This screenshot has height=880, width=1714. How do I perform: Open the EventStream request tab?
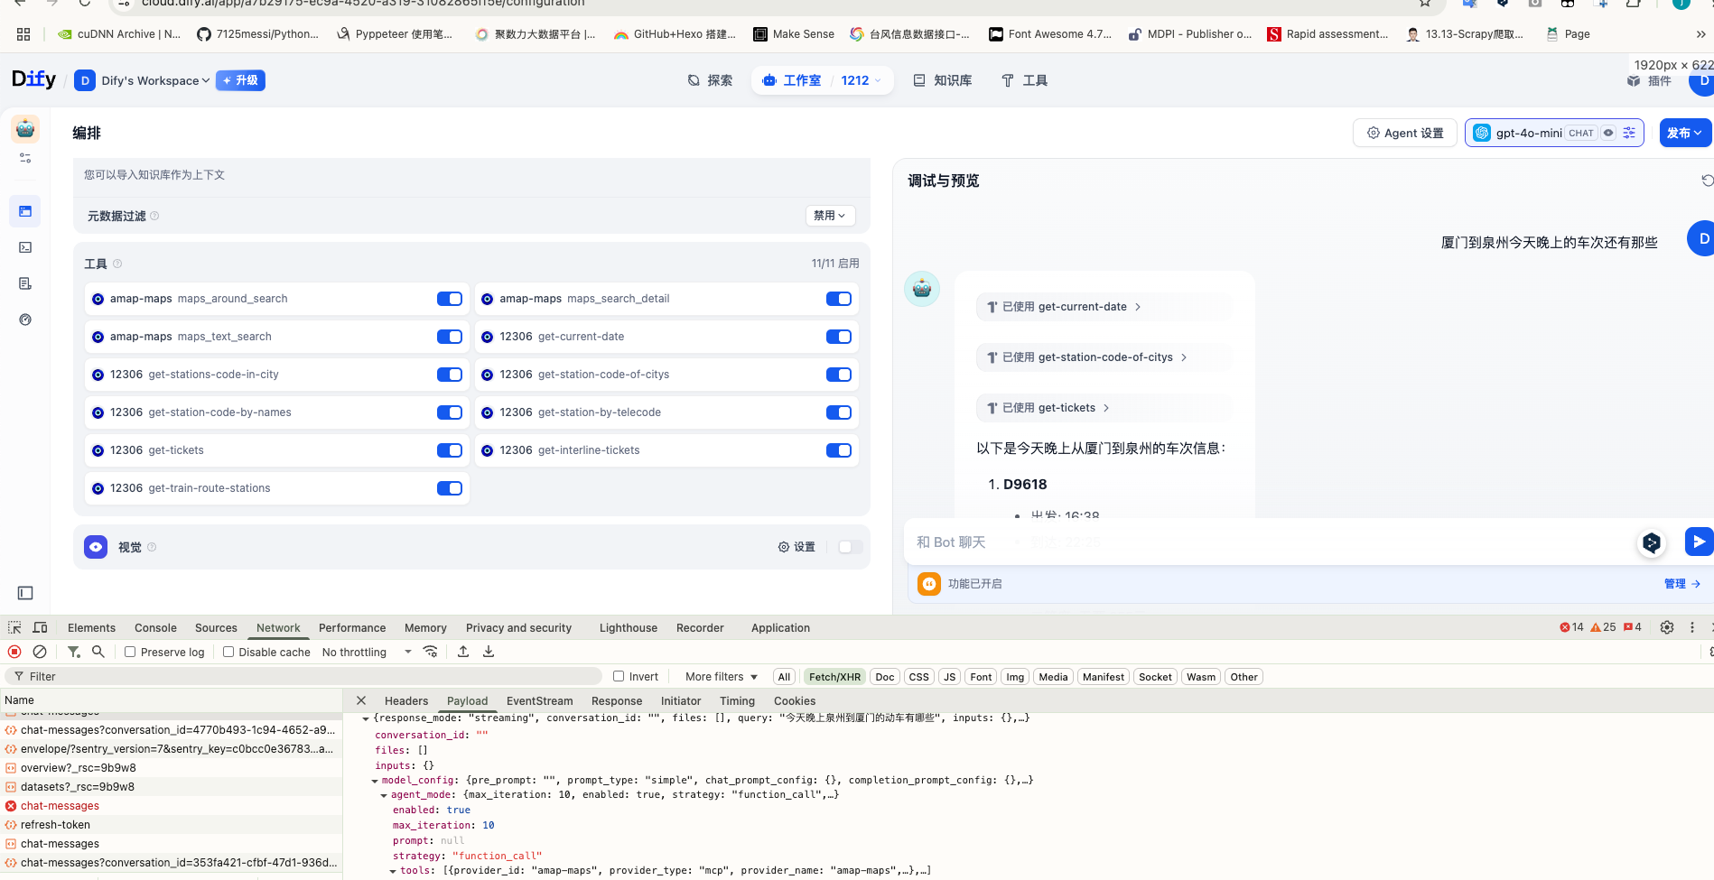click(539, 700)
